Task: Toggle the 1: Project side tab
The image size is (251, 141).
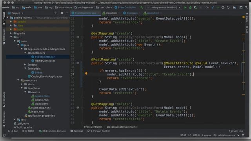Action: pos(4,18)
